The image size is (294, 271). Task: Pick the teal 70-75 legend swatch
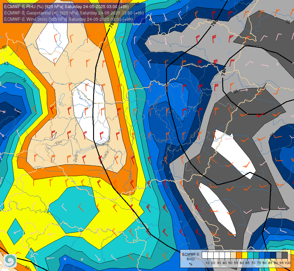click(256, 255)
